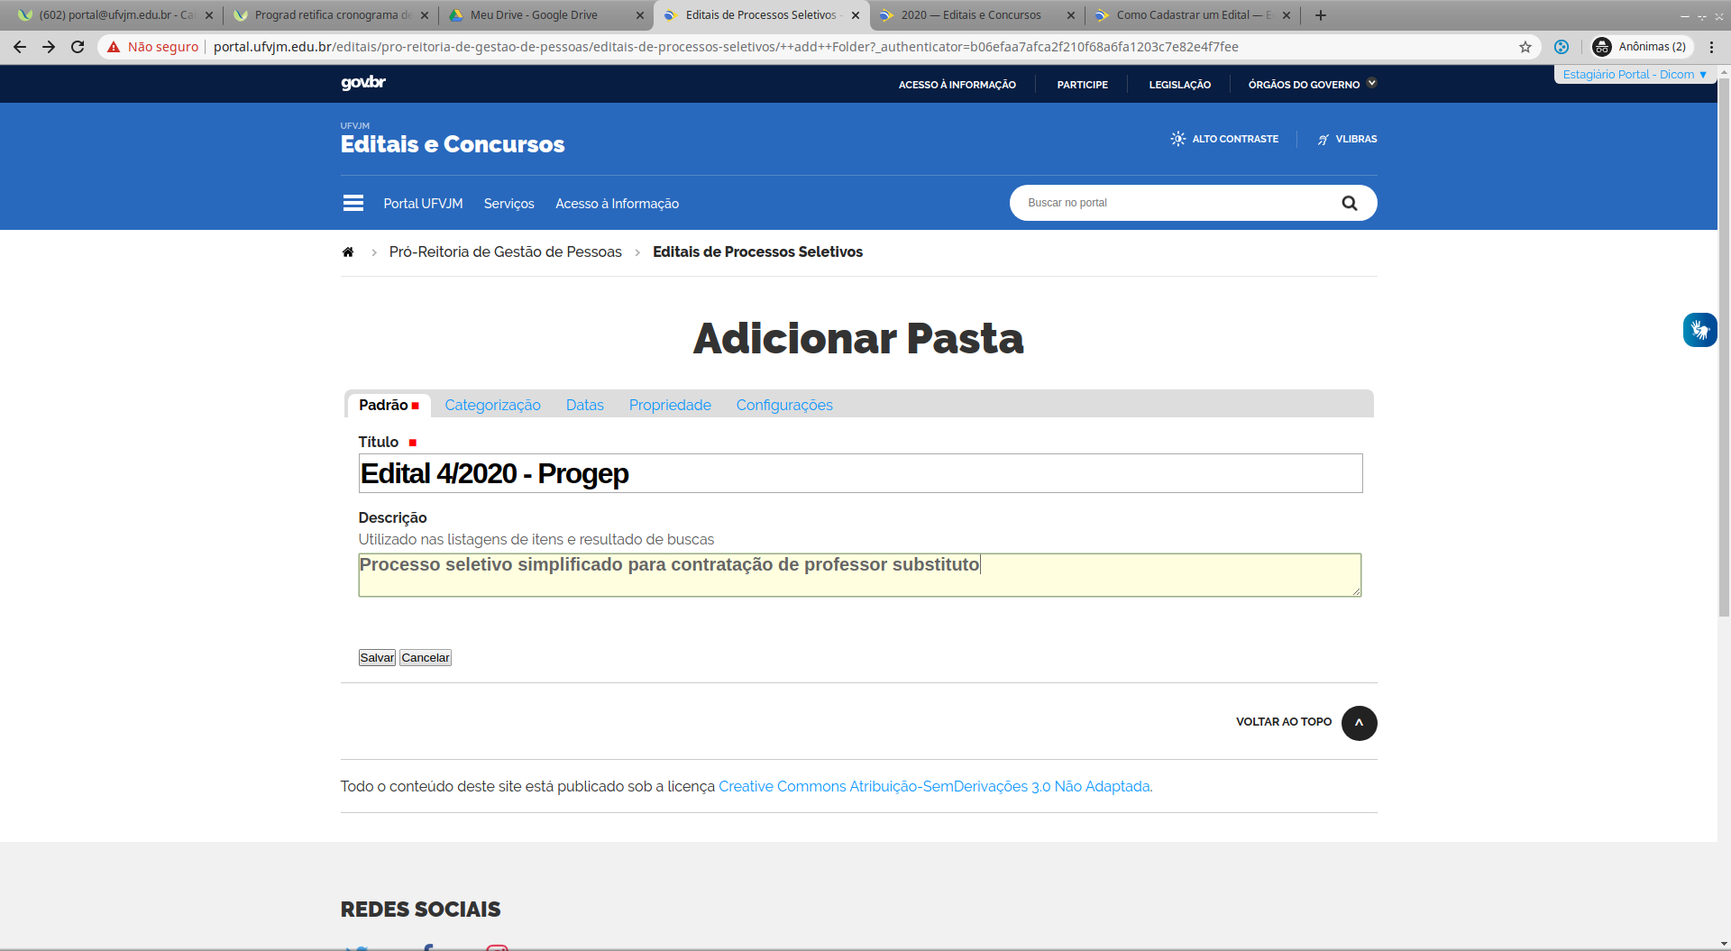This screenshot has width=1731, height=951.
Task: Open Estagiário Portal - Dicom user menu
Action: pyautogui.click(x=1634, y=75)
